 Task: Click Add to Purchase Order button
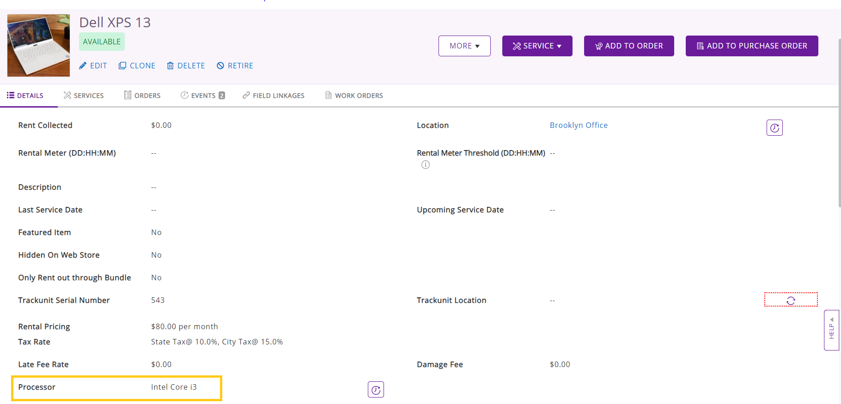[x=752, y=46]
